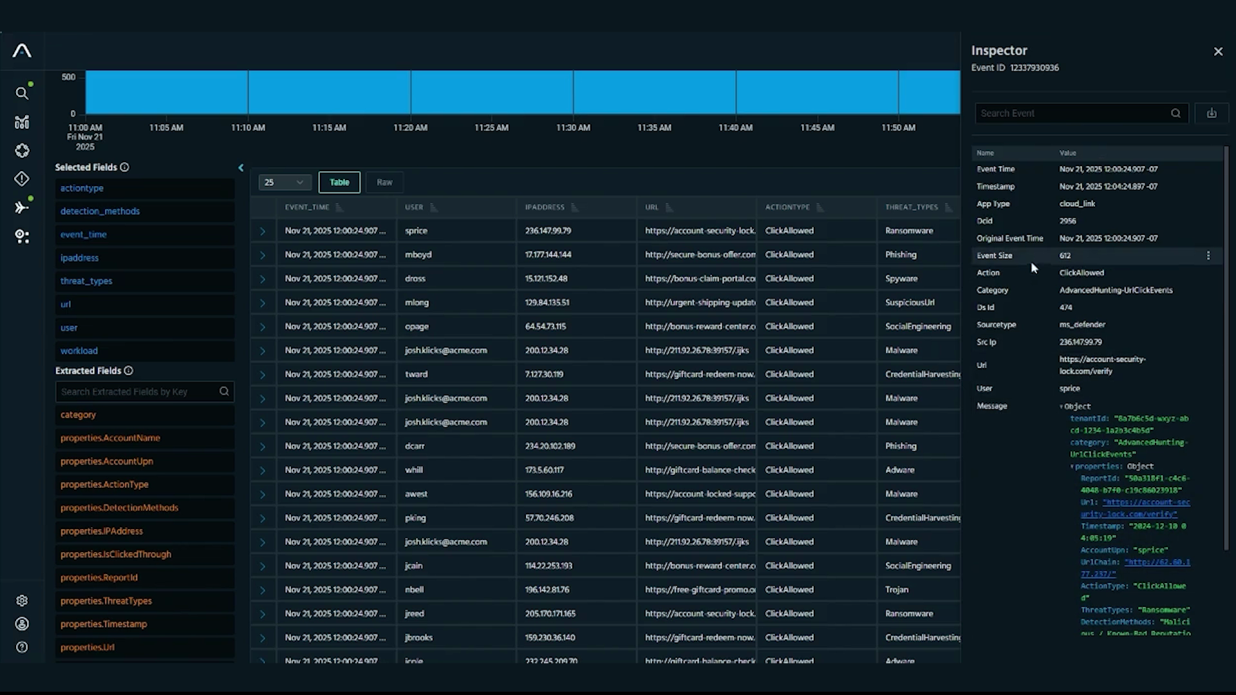Click the Abstract logo icon top-left
This screenshot has height=695, width=1236.
[22, 51]
